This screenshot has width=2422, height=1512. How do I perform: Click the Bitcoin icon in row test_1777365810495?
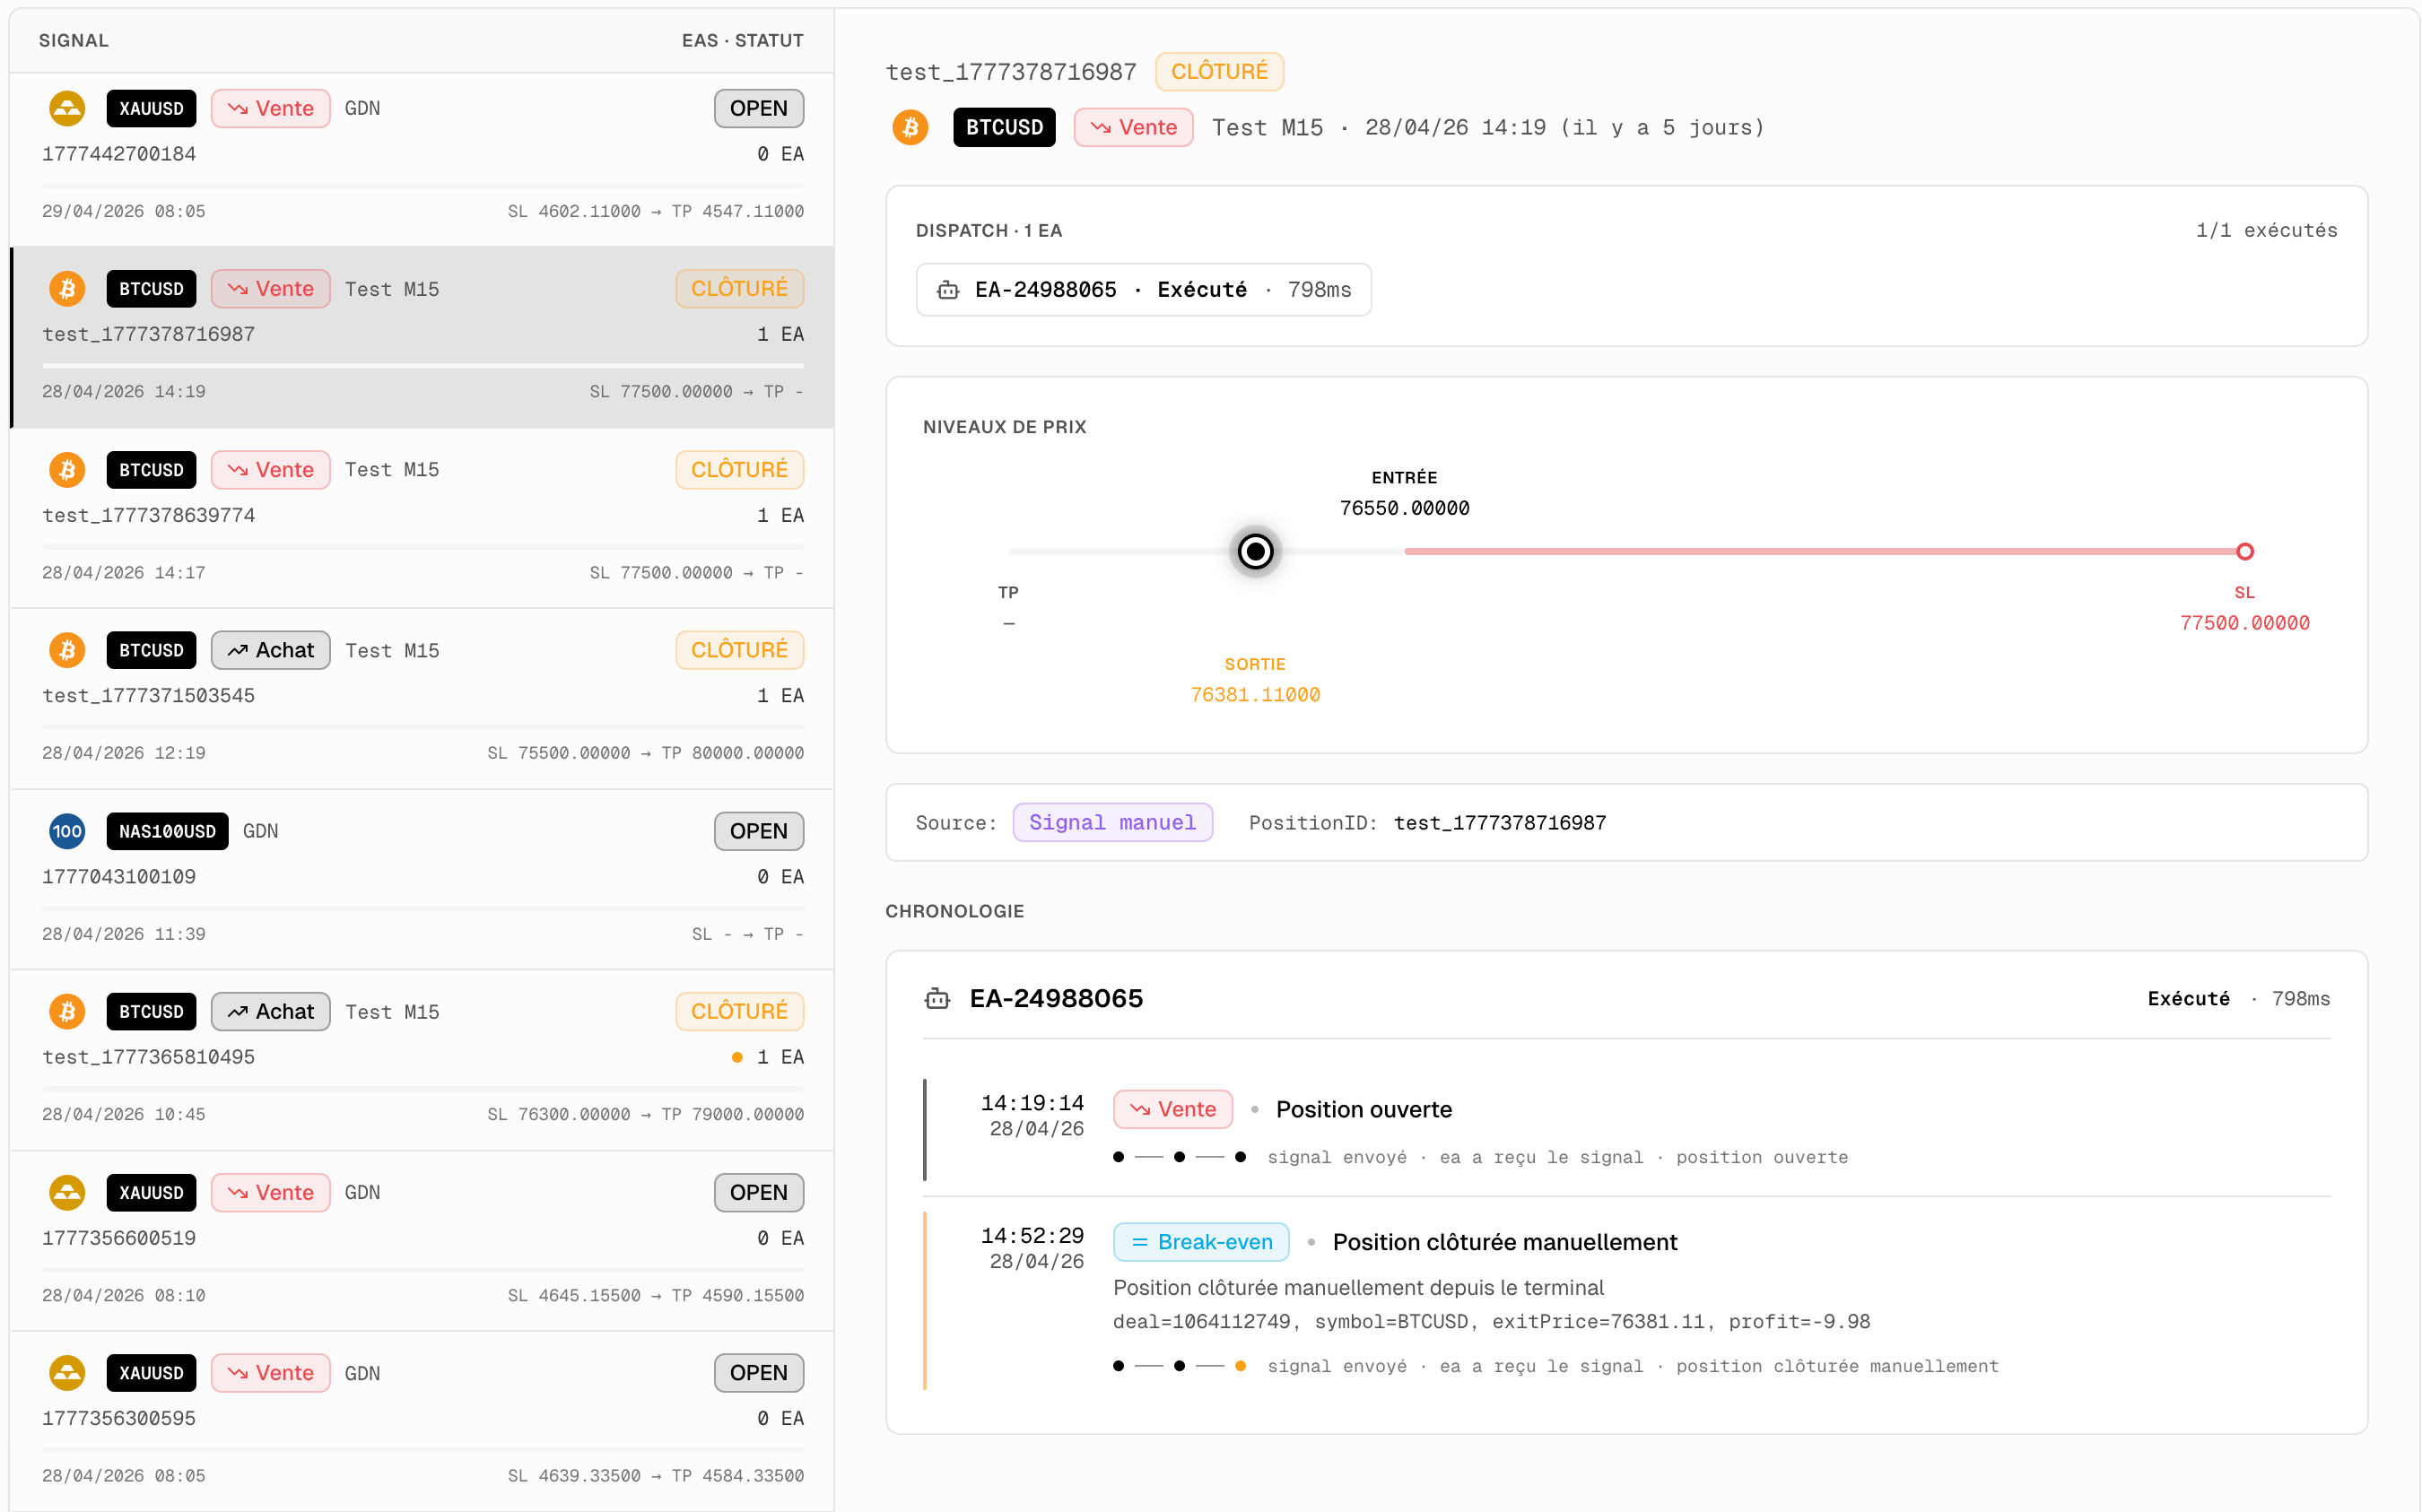click(67, 1012)
